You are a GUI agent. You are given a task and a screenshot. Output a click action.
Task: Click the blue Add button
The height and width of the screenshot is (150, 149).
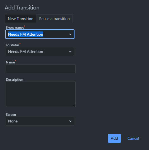114,138
